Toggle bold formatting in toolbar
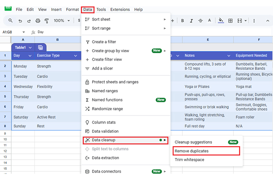This screenshot has width=273, height=182. 183,21
